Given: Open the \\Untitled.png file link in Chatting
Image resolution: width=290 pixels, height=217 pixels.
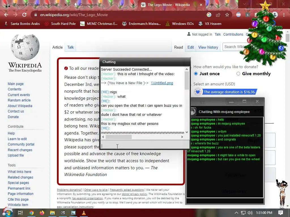Looking at the screenshot, I should tap(162, 83).
